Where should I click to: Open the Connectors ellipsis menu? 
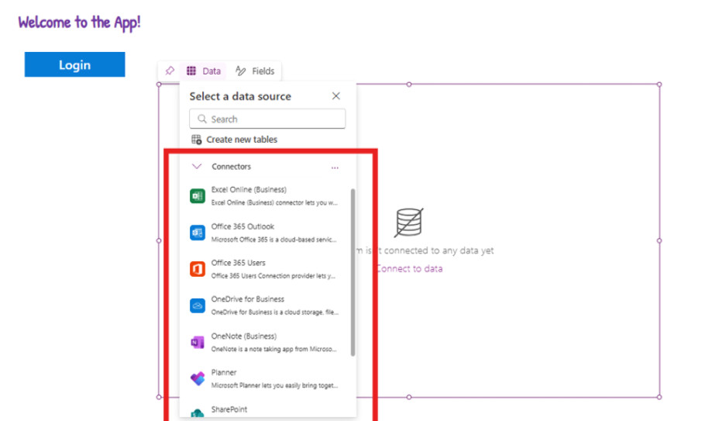coord(335,167)
